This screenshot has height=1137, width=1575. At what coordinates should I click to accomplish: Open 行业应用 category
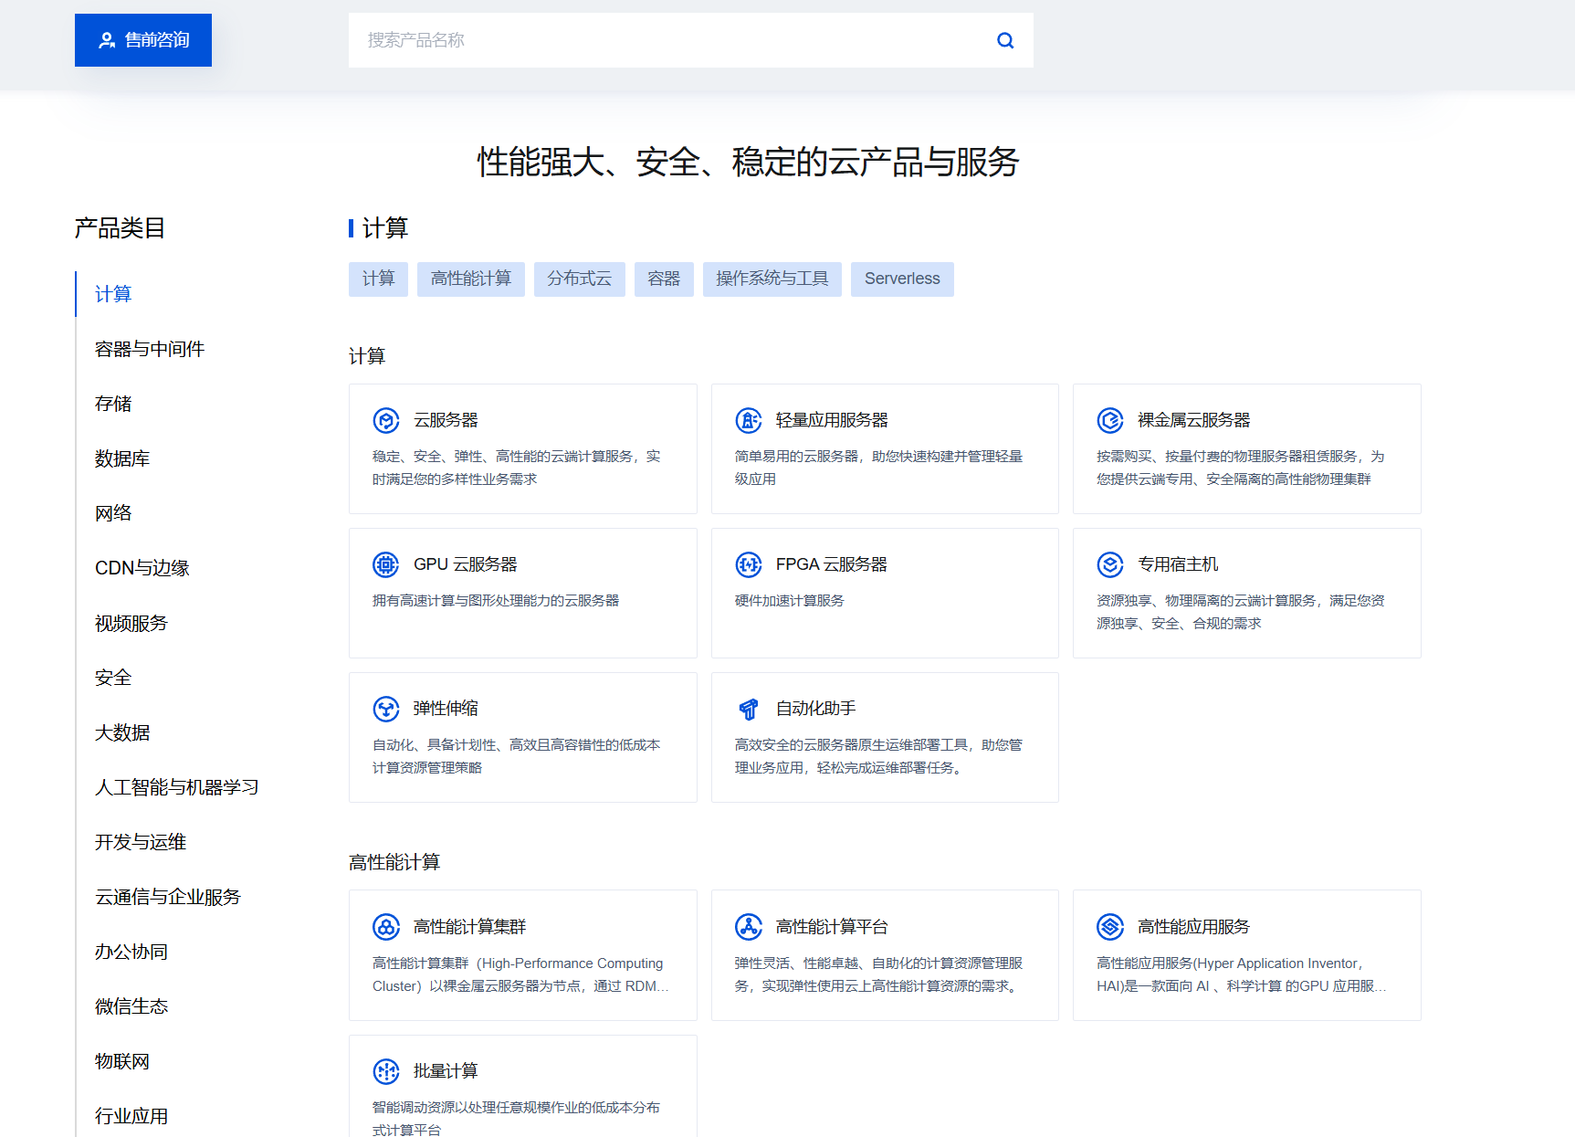131,1116
